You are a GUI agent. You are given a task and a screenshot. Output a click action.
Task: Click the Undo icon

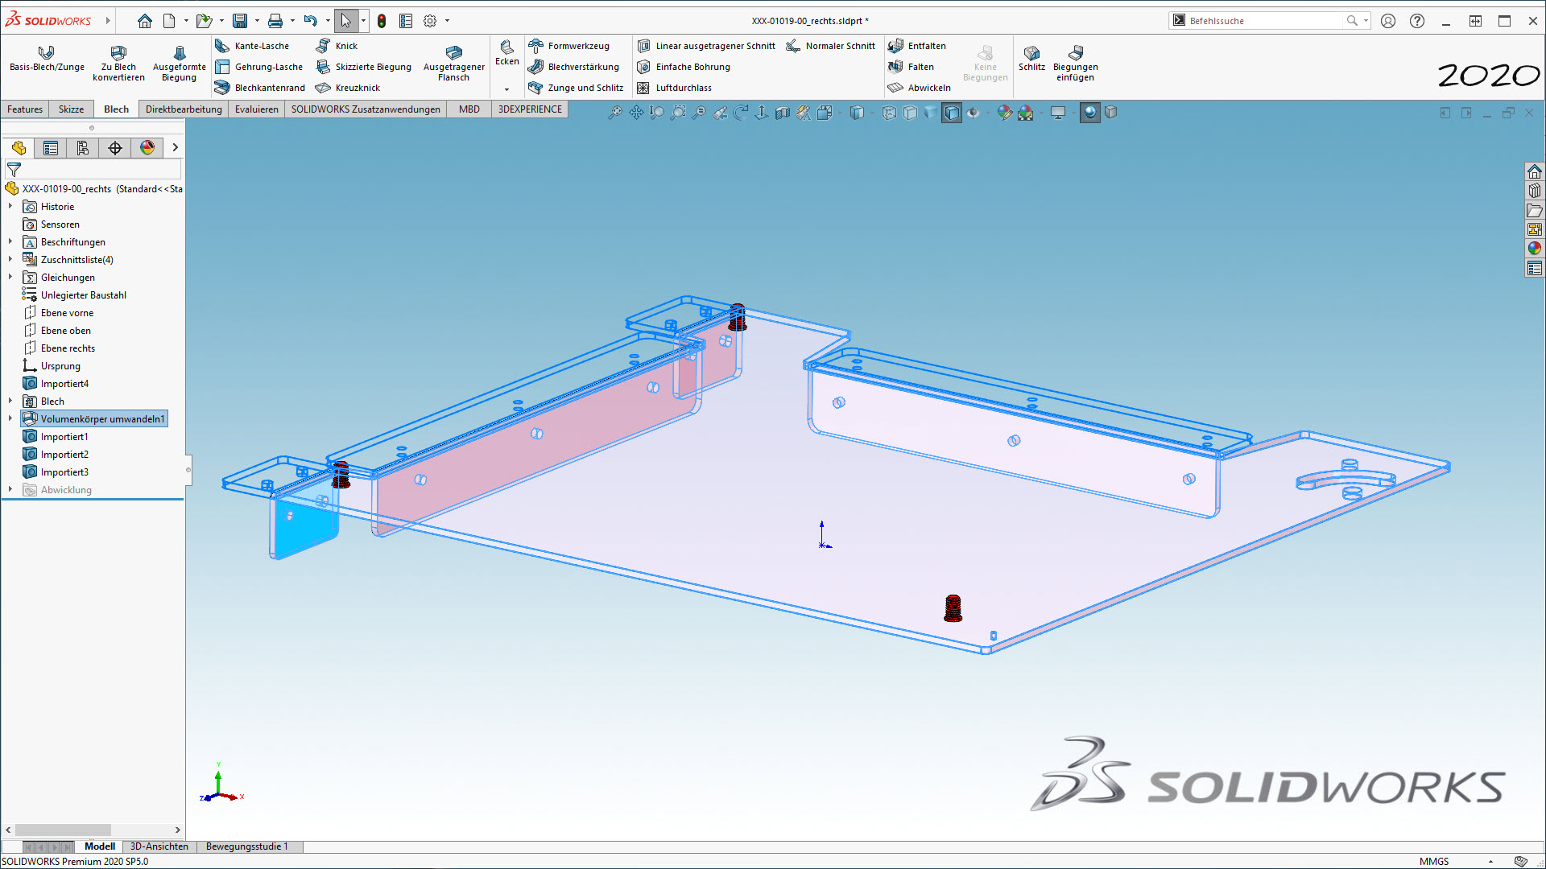pyautogui.click(x=310, y=21)
